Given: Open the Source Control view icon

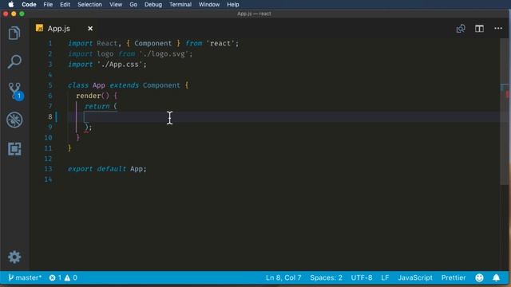Looking at the screenshot, I should [x=15, y=91].
